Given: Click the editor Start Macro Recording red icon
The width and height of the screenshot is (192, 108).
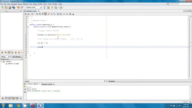Looking at the screenshot, I should [64, 14].
